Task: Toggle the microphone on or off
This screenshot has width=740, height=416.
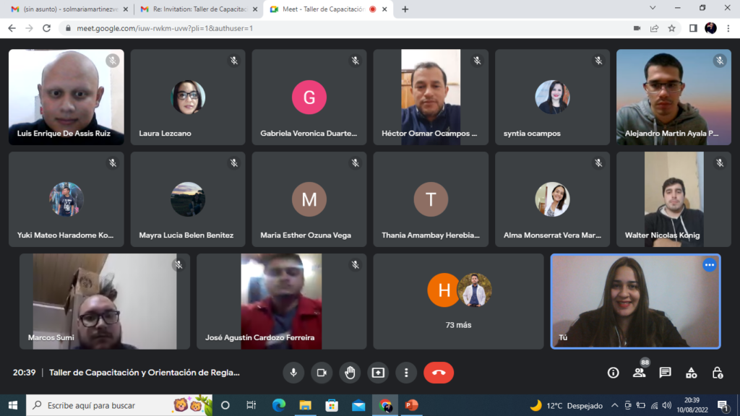Action: point(293,373)
